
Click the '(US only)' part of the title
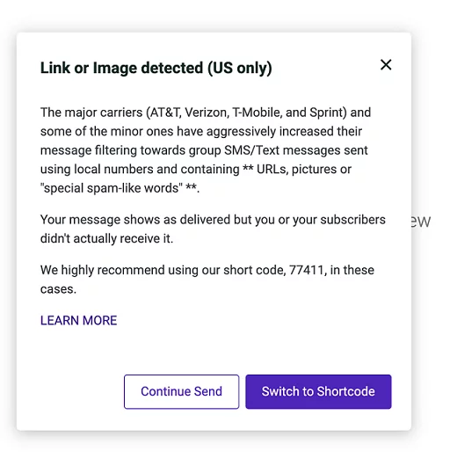click(x=239, y=68)
